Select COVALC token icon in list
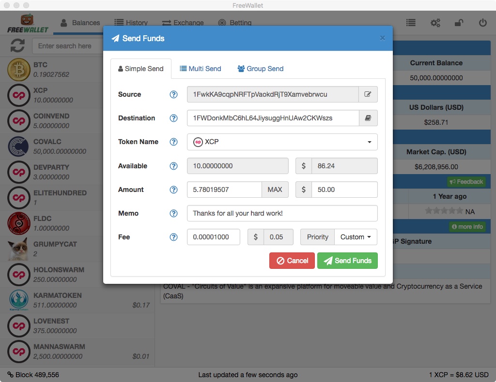 pos(19,147)
